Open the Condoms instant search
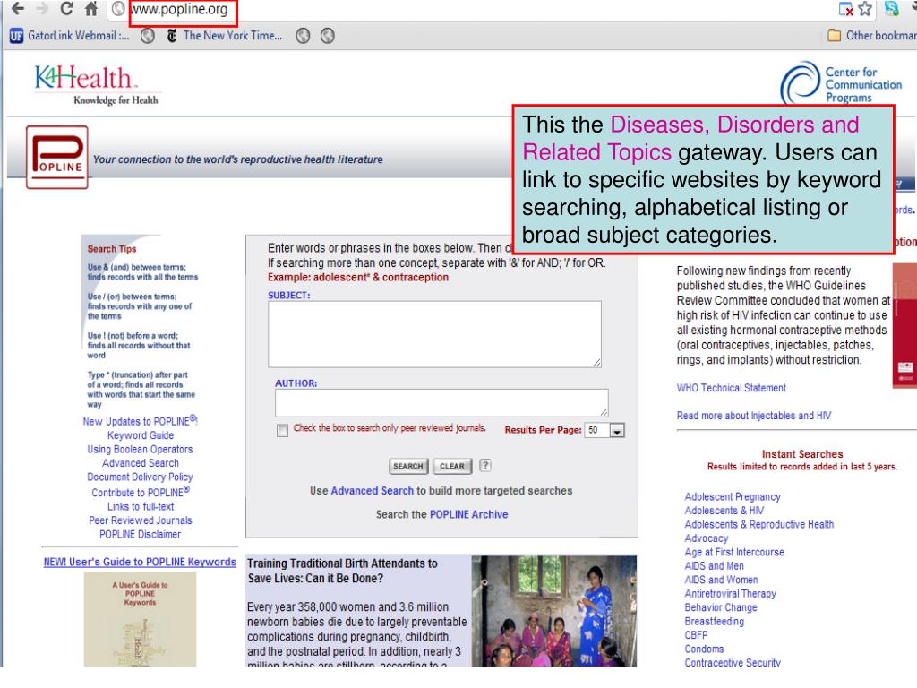Screen dimensions: 917x688 (704, 649)
